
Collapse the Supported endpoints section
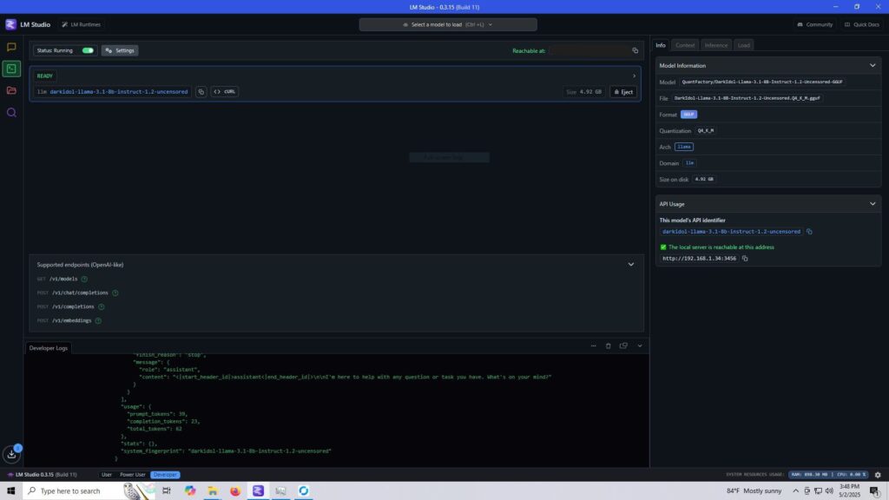point(631,265)
